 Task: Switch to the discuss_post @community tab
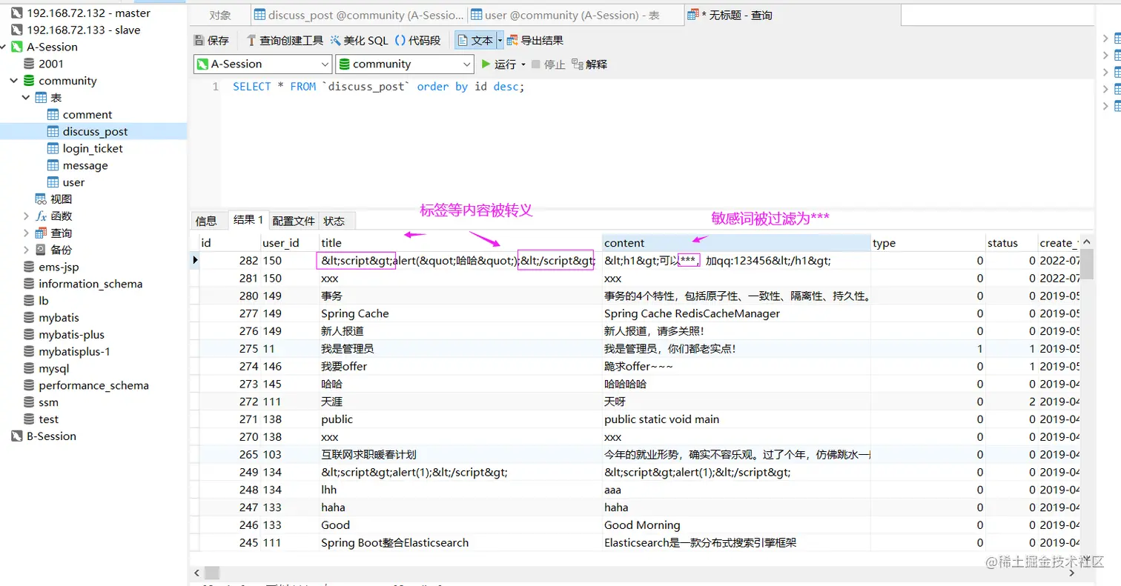point(359,15)
